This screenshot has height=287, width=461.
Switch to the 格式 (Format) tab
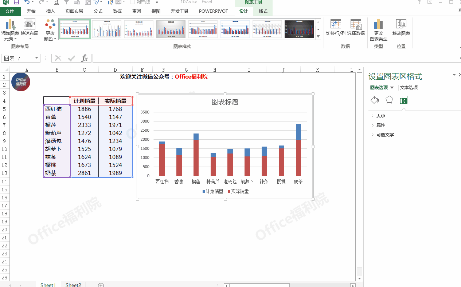coord(263,11)
